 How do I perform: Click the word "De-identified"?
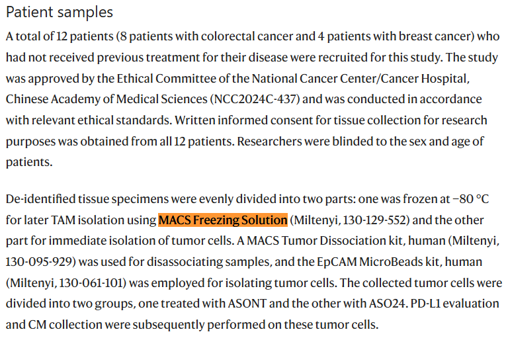38,198
